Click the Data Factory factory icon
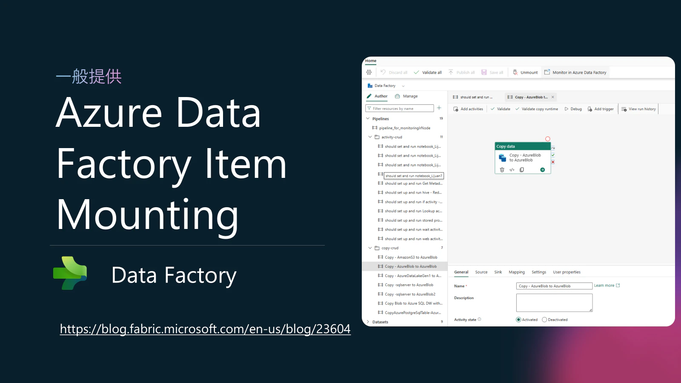Image resolution: width=681 pixels, height=383 pixels. [370, 86]
